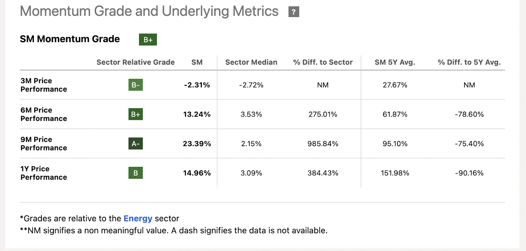Click the 1Y Price Performance row label
This screenshot has height=251, width=526.
43,173
